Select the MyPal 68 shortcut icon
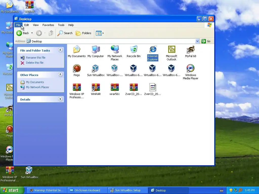 click(190, 51)
